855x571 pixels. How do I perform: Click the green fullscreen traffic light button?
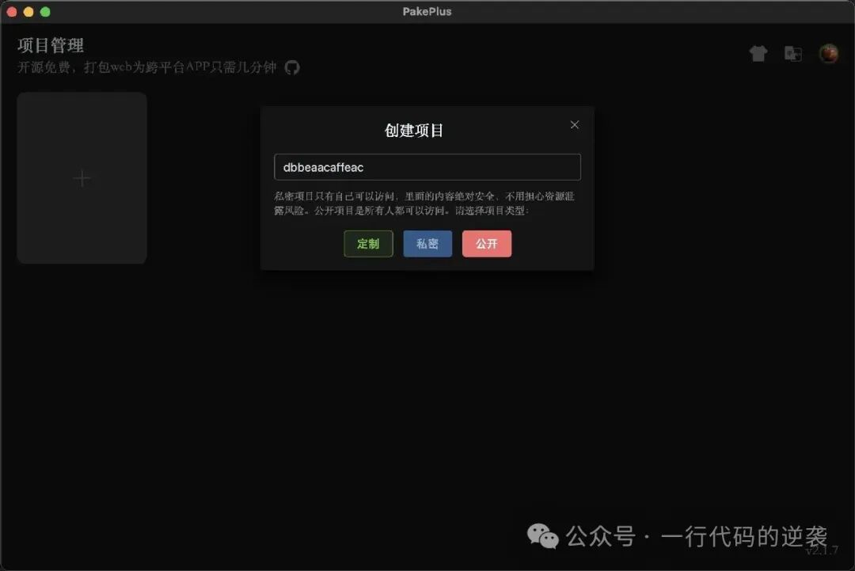(46, 11)
